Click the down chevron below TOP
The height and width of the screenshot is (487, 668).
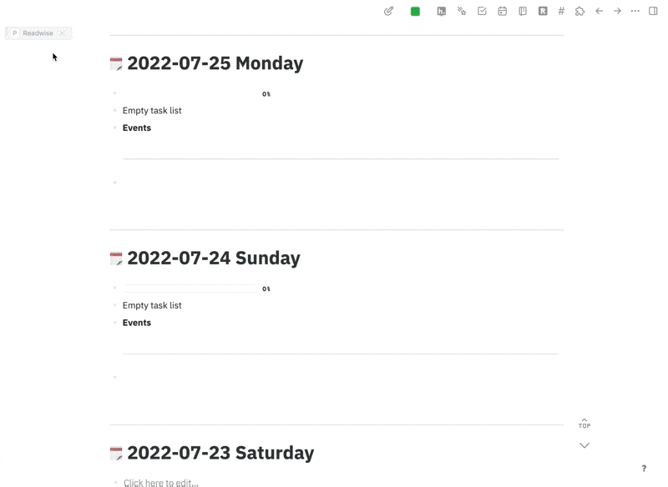tap(584, 445)
